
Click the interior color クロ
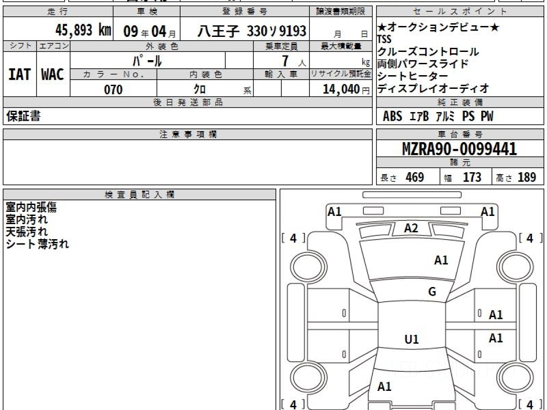(x=200, y=89)
